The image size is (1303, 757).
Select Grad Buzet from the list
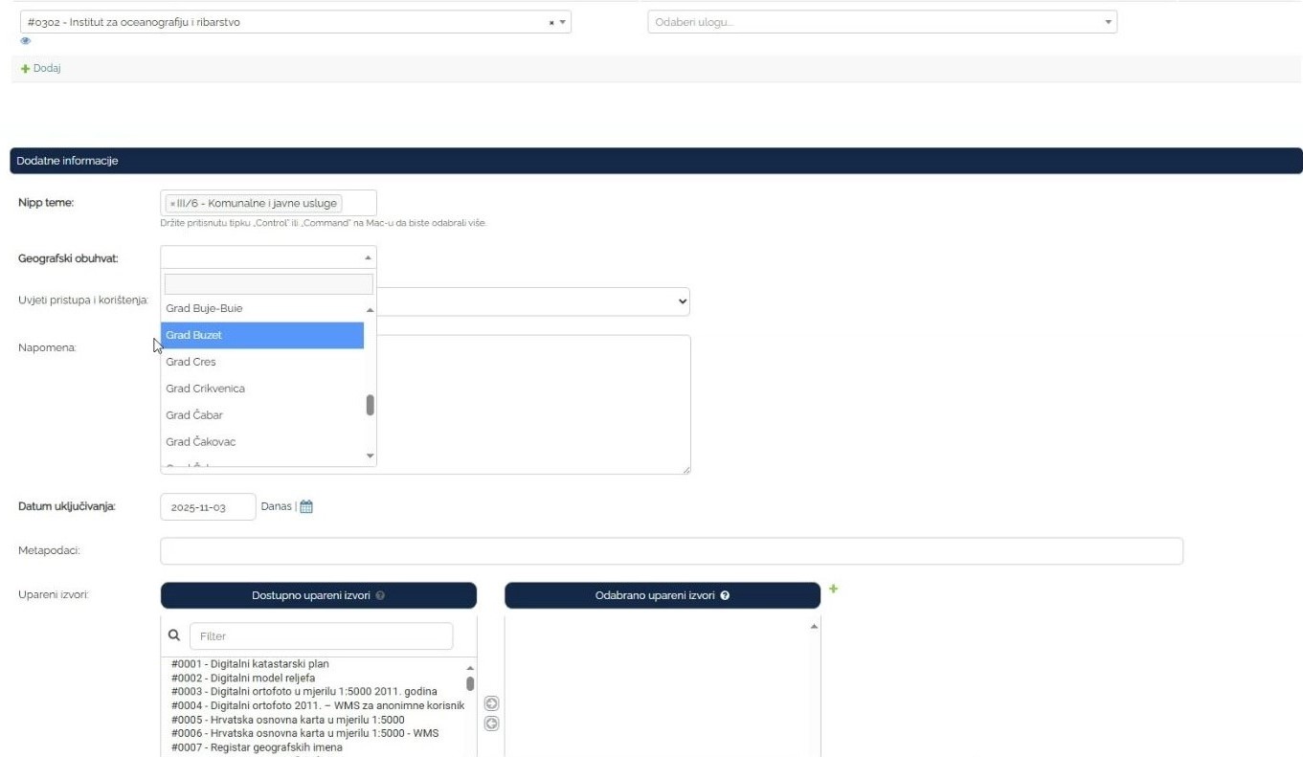[x=261, y=336]
